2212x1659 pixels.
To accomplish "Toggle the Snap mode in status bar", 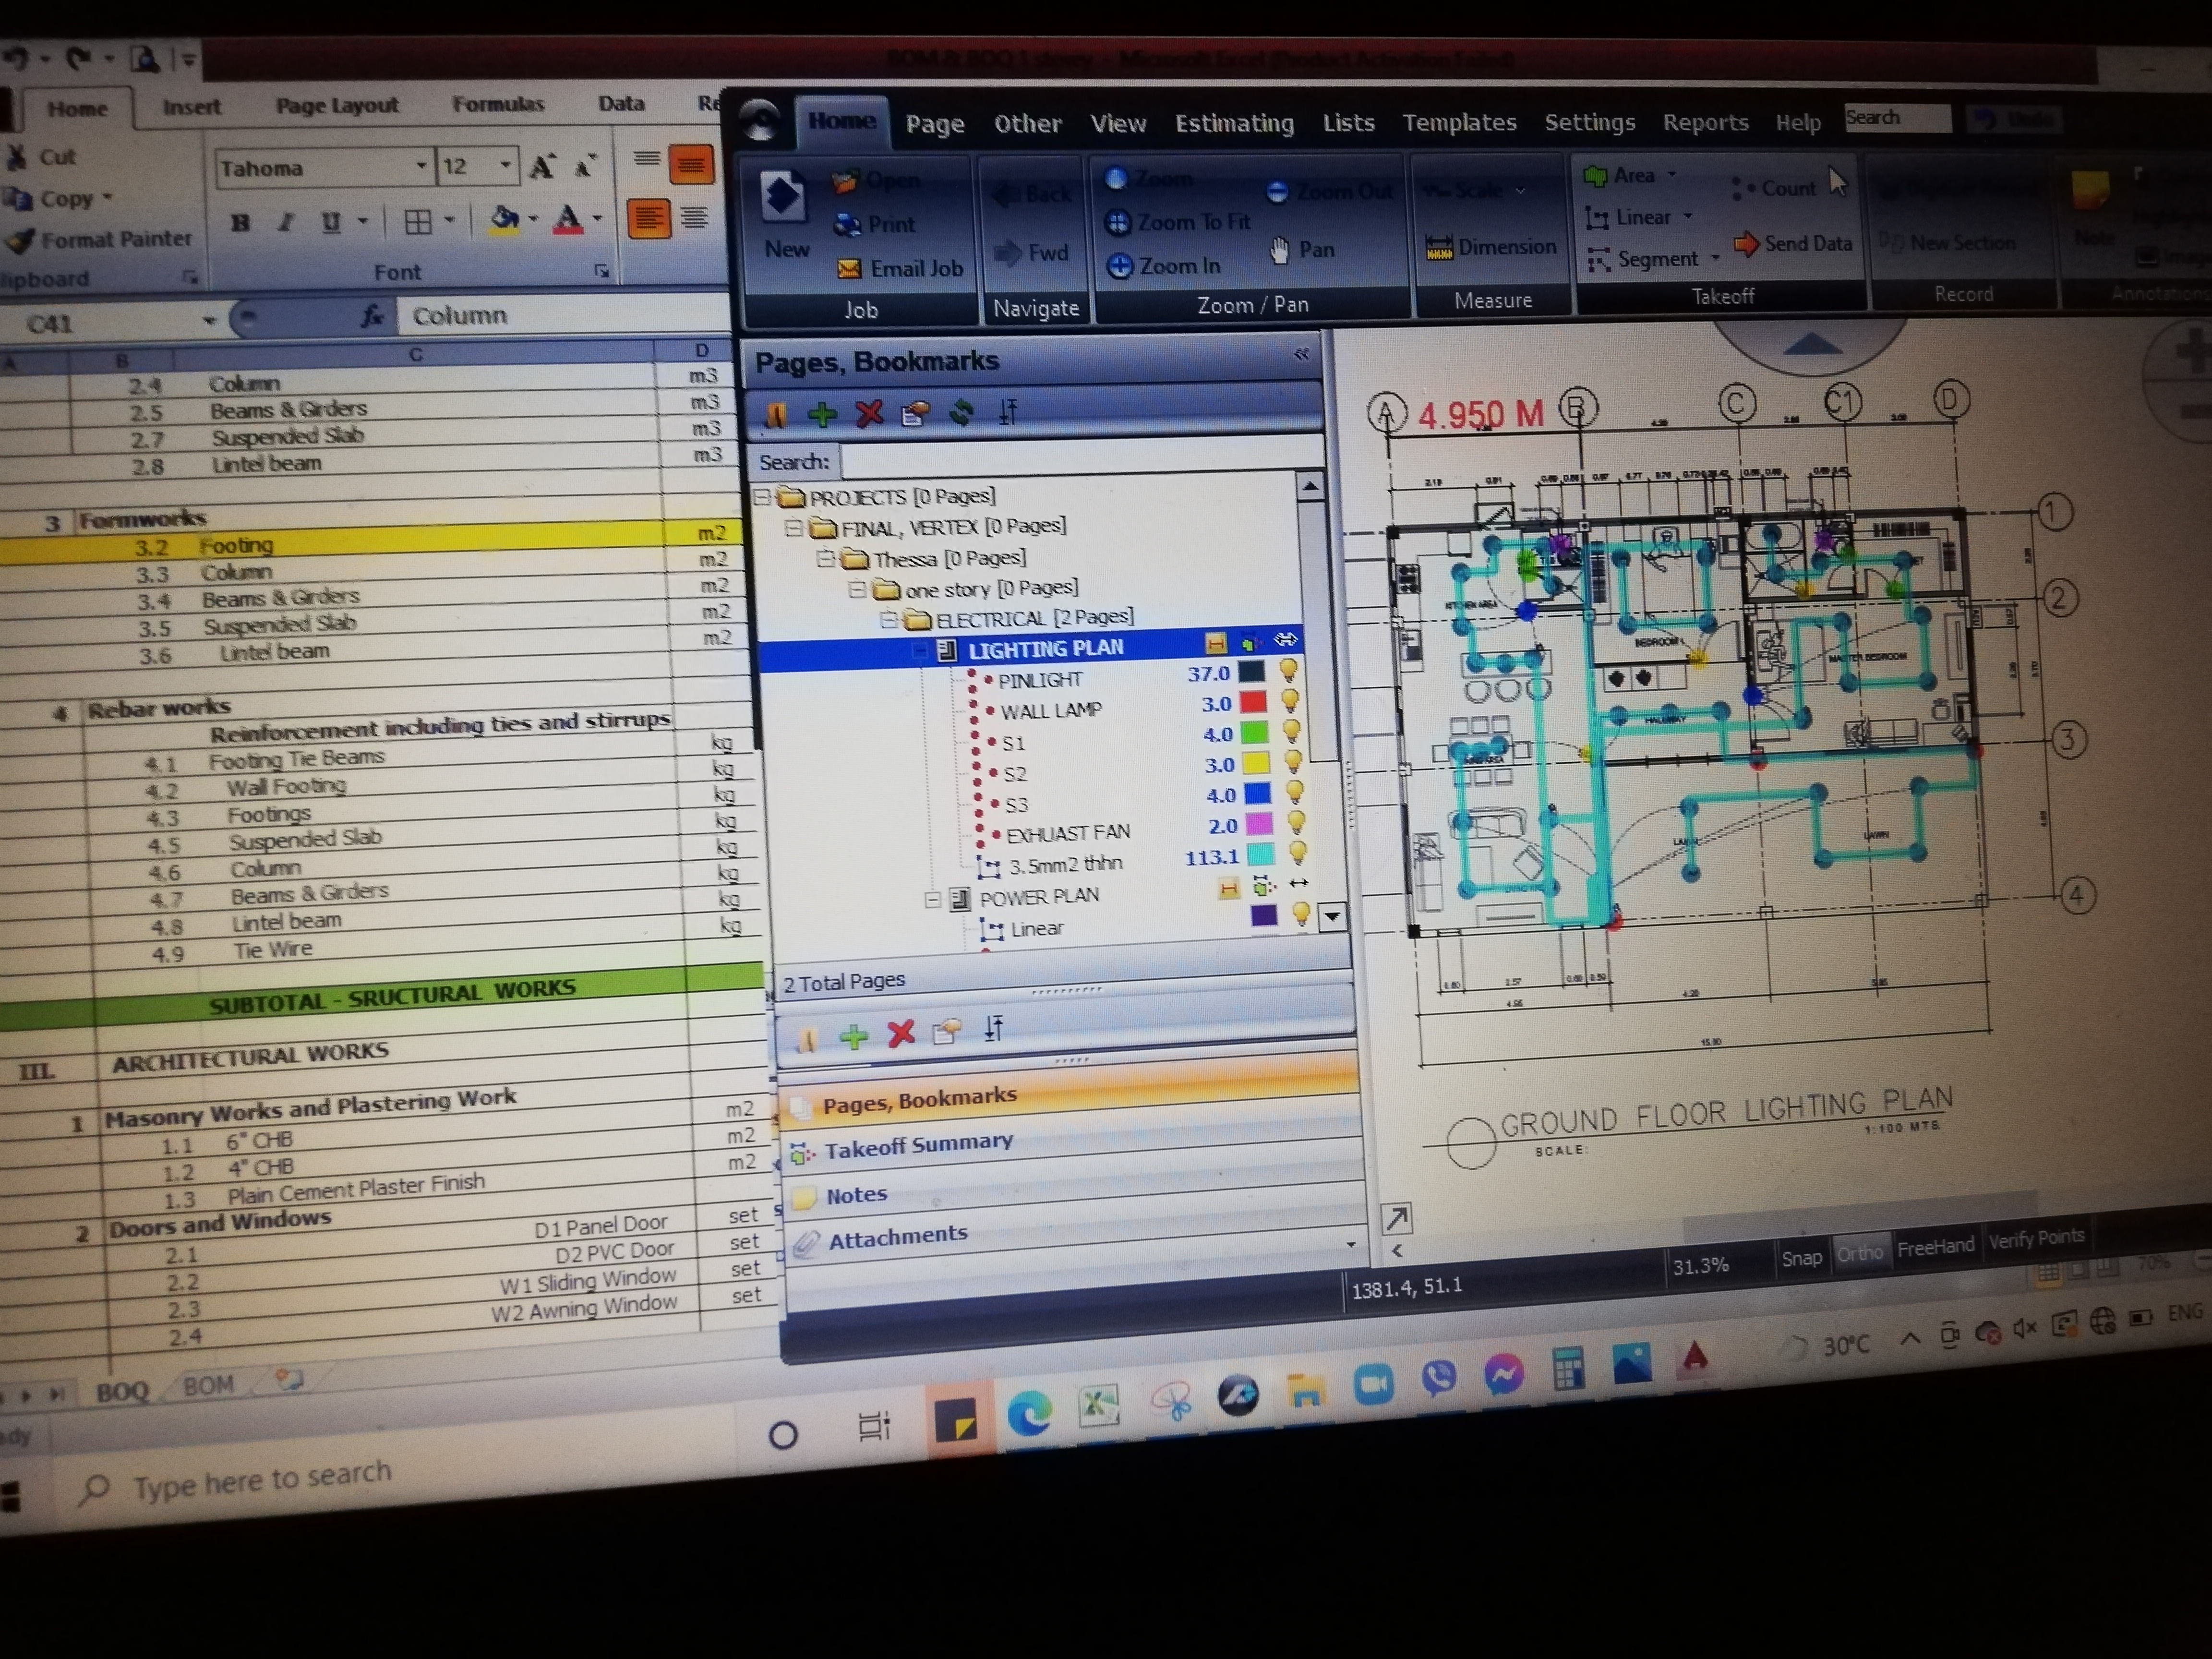I will [1801, 1258].
